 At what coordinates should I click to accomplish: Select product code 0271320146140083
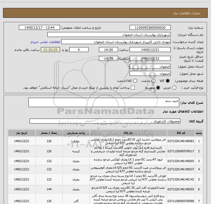tap(181, 141)
